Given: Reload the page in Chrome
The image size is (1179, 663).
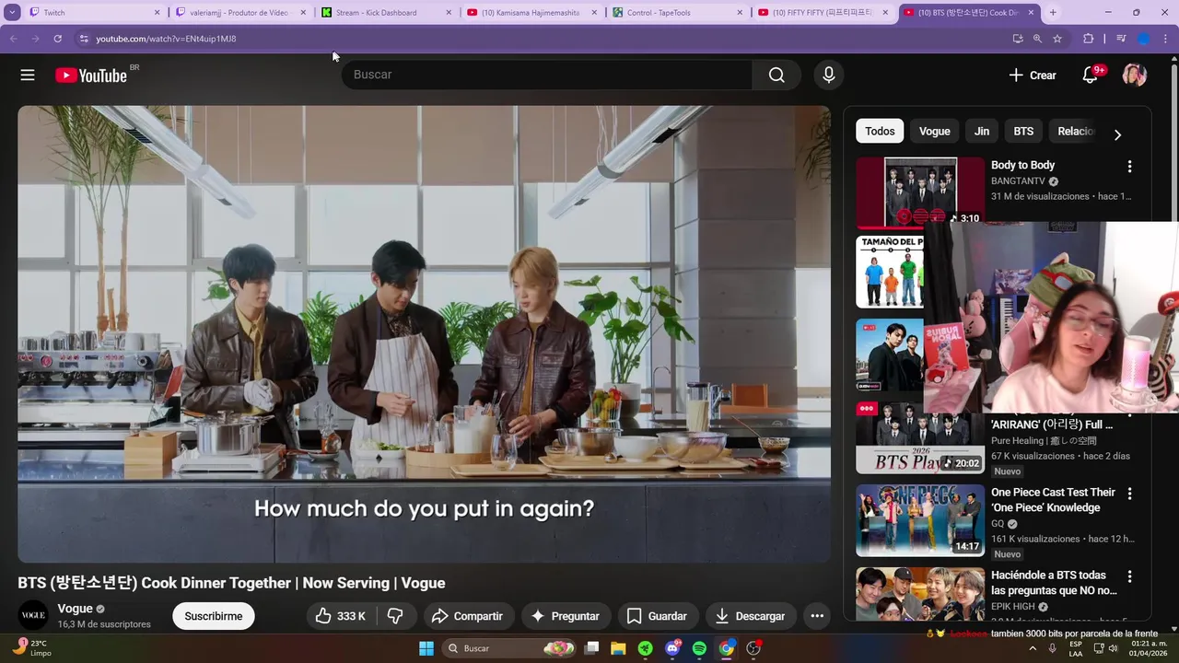Looking at the screenshot, I should [57, 39].
